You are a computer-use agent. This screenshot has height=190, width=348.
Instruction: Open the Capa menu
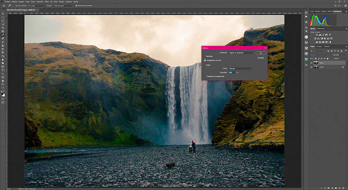click(27, 1)
